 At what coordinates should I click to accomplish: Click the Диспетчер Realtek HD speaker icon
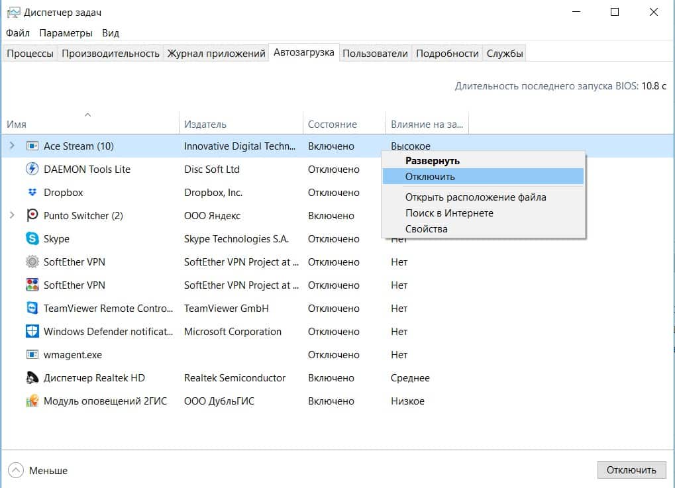32,378
